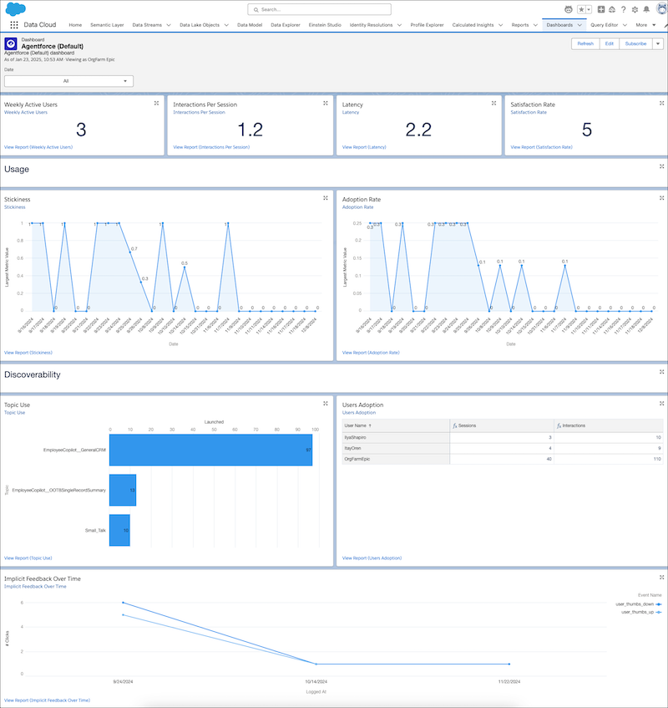Click the user avatar profile icon
Screen dimensions: 668x708
[x=661, y=9]
